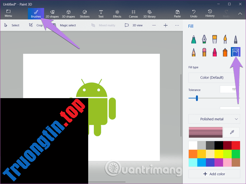The height and width of the screenshot is (184, 246).
Task: Collapse the ribbon with chevron
Action: [x=240, y=14]
